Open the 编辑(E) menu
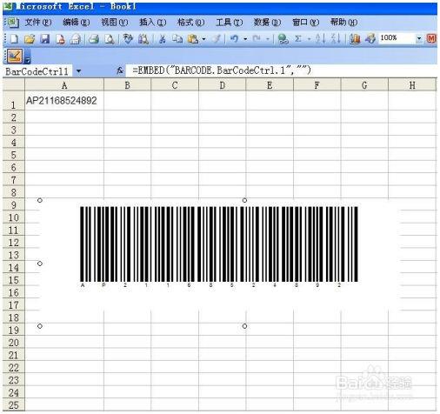 pos(77,23)
